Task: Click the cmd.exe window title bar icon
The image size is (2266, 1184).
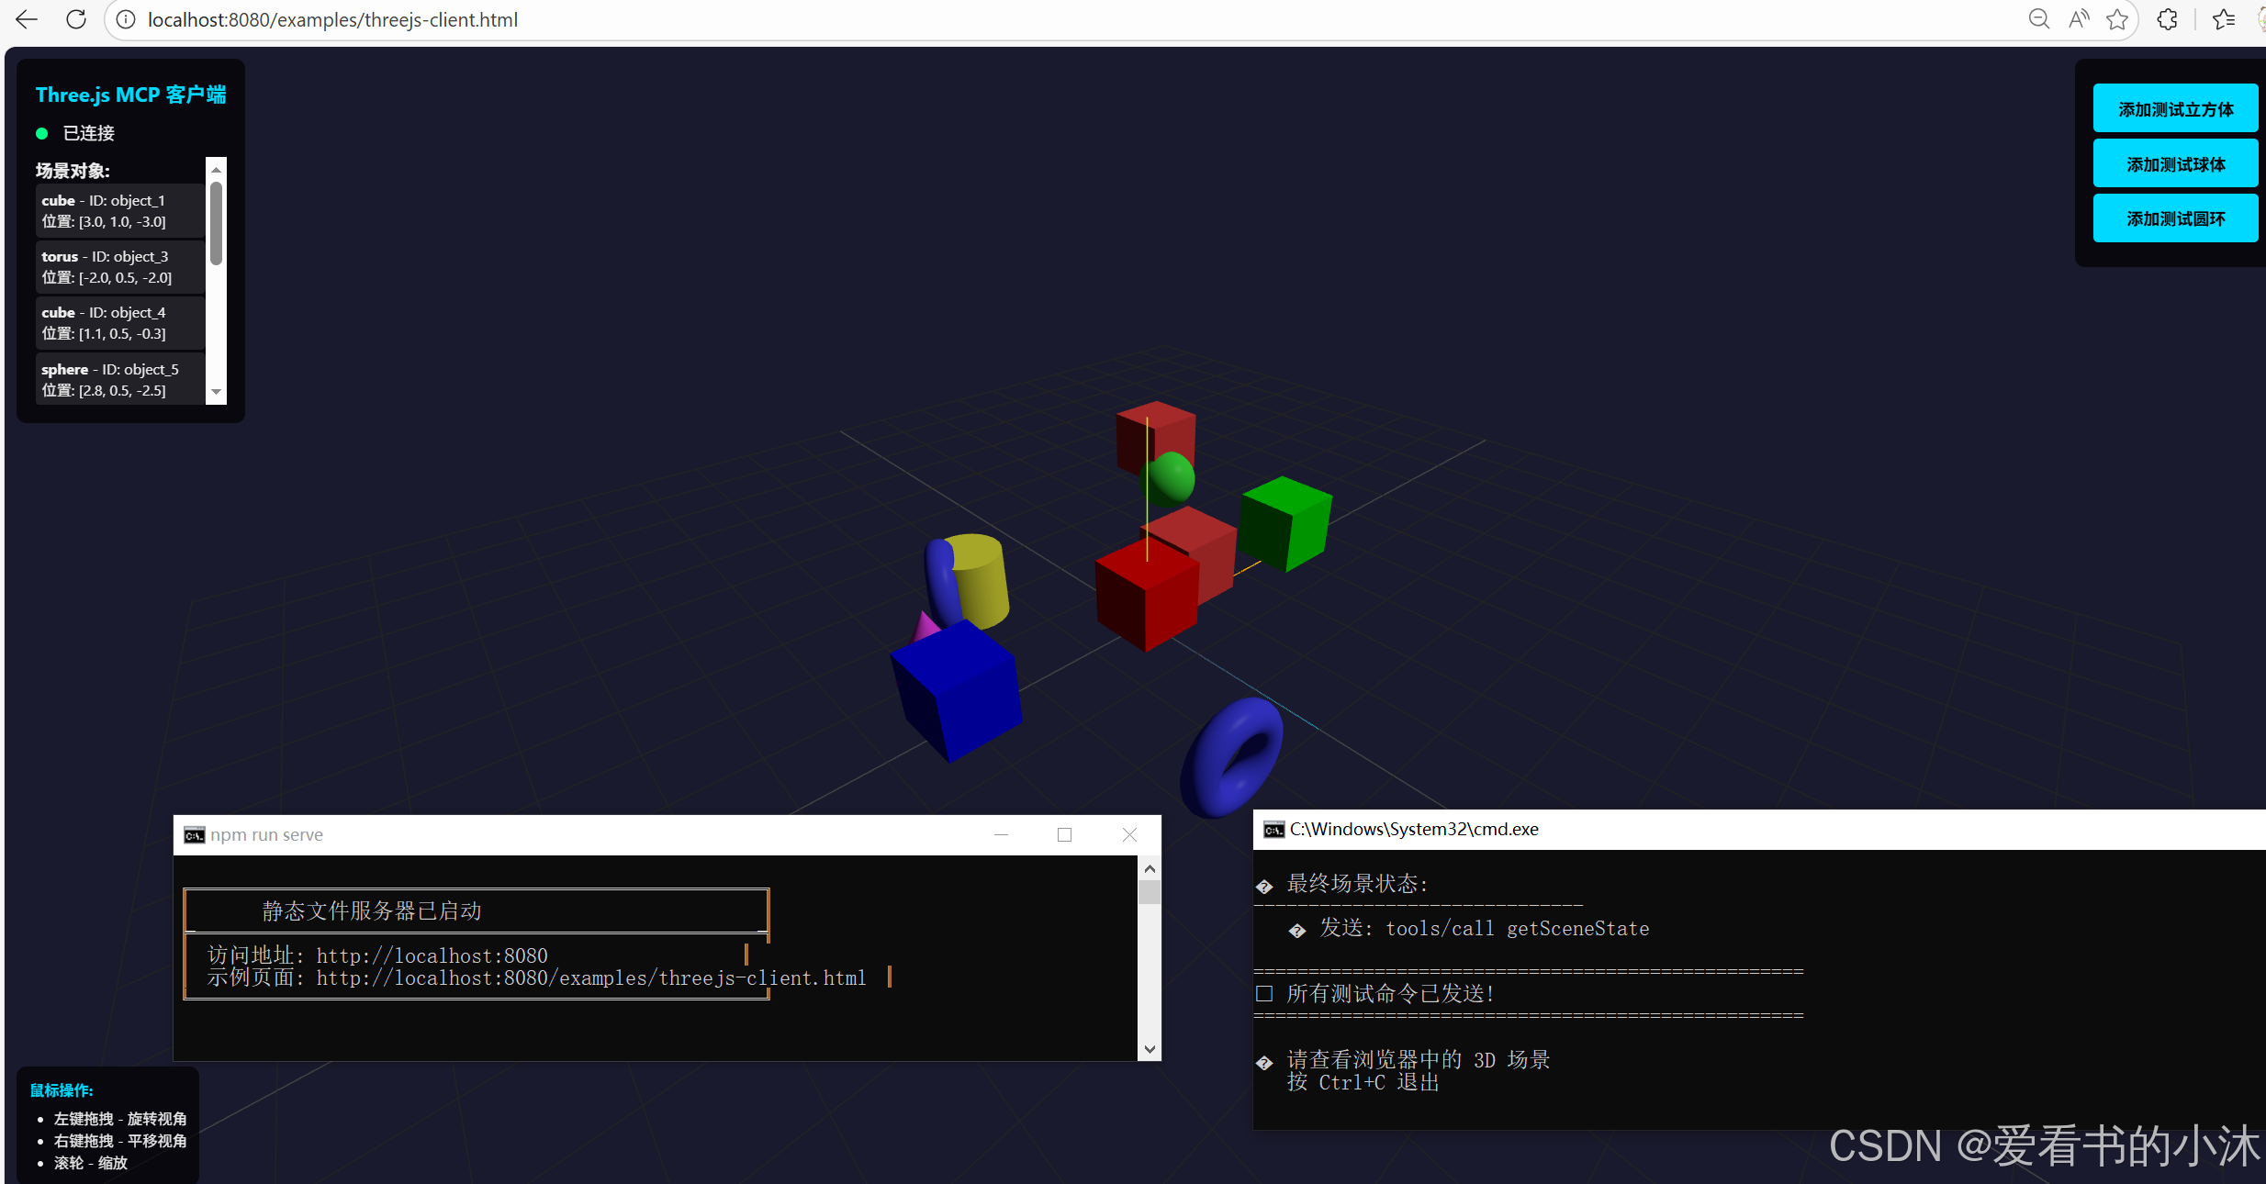Action: (x=1273, y=830)
